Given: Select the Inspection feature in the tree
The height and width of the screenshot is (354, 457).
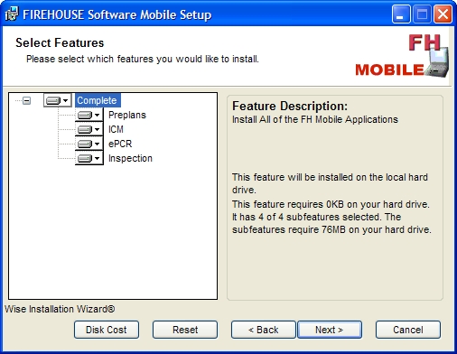Looking at the screenshot, I should (130, 158).
